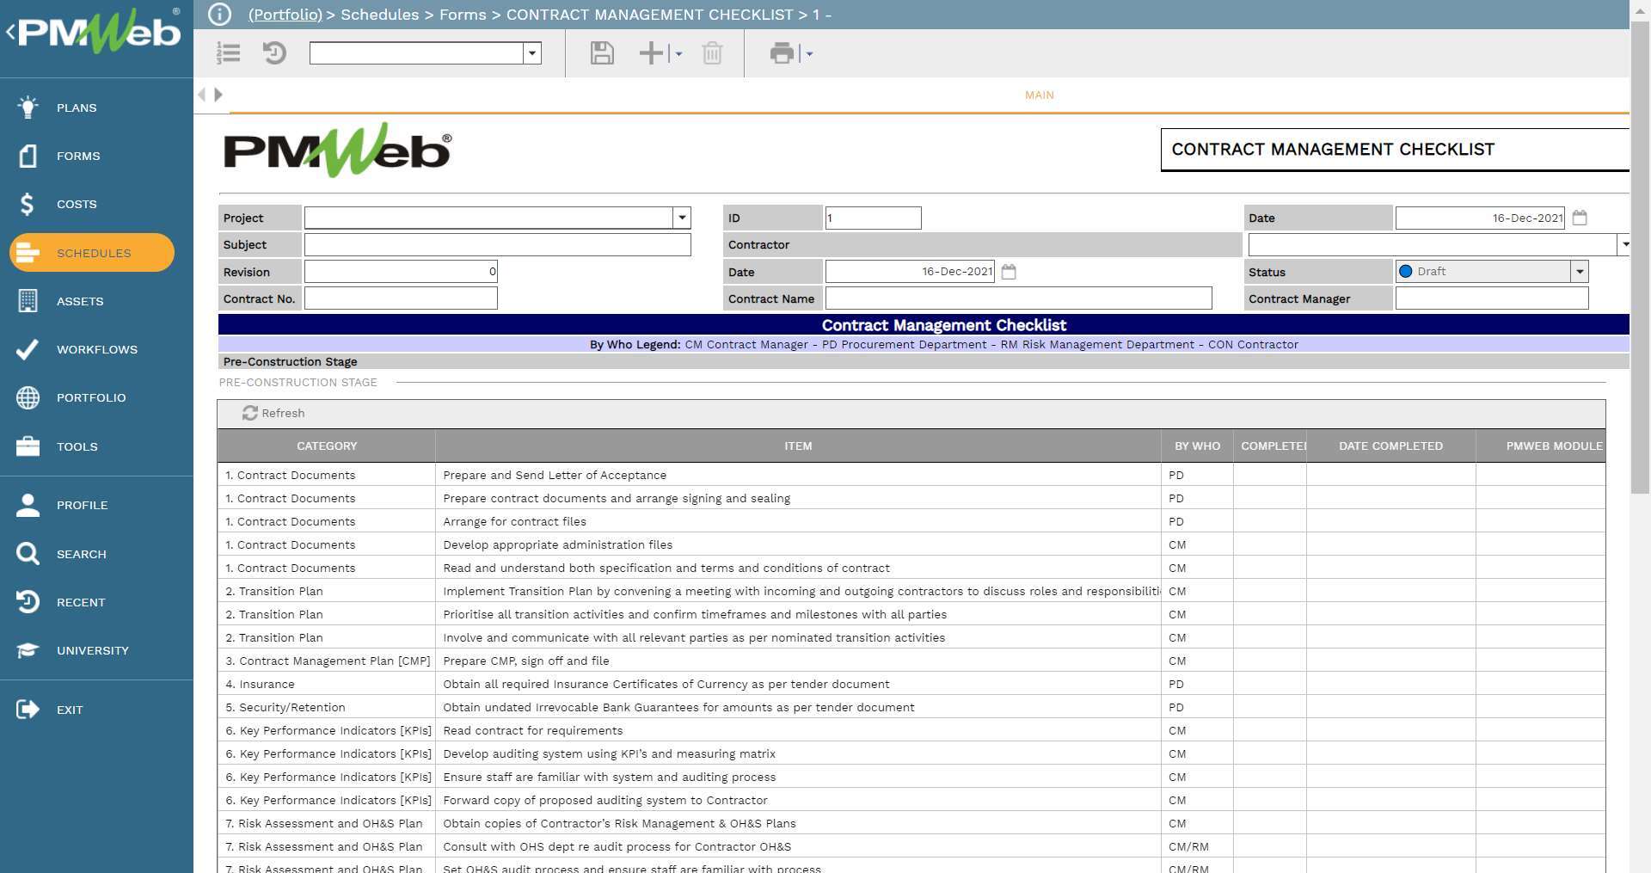
Task: Click inside the Subject input field
Action: coord(497,244)
